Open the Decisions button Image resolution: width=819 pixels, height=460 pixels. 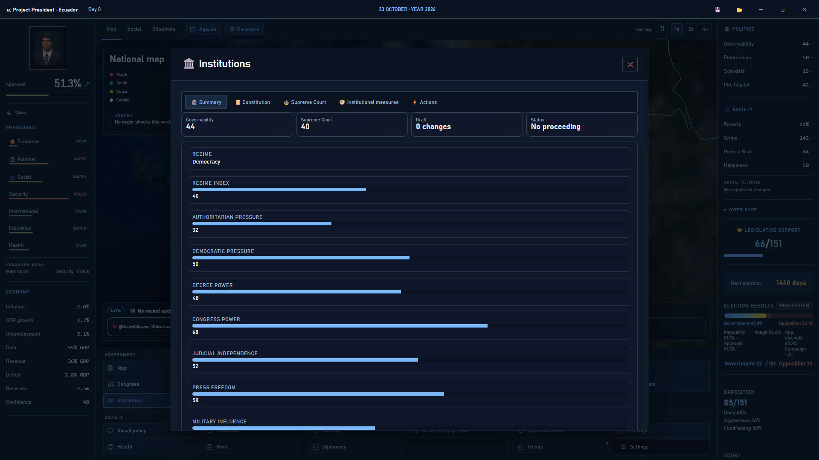tap(244, 29)
